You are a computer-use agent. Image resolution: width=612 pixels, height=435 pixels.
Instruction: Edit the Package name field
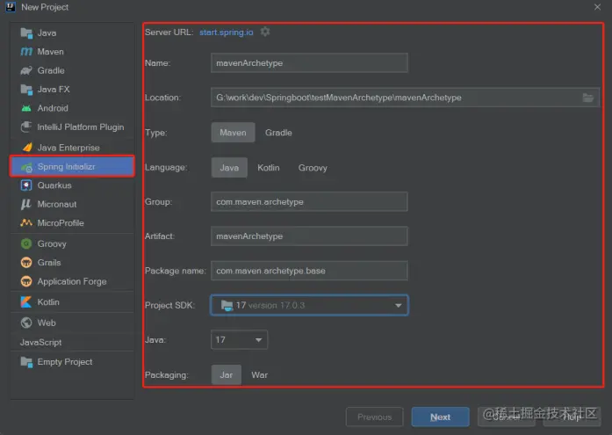click(x=309, y=271)
